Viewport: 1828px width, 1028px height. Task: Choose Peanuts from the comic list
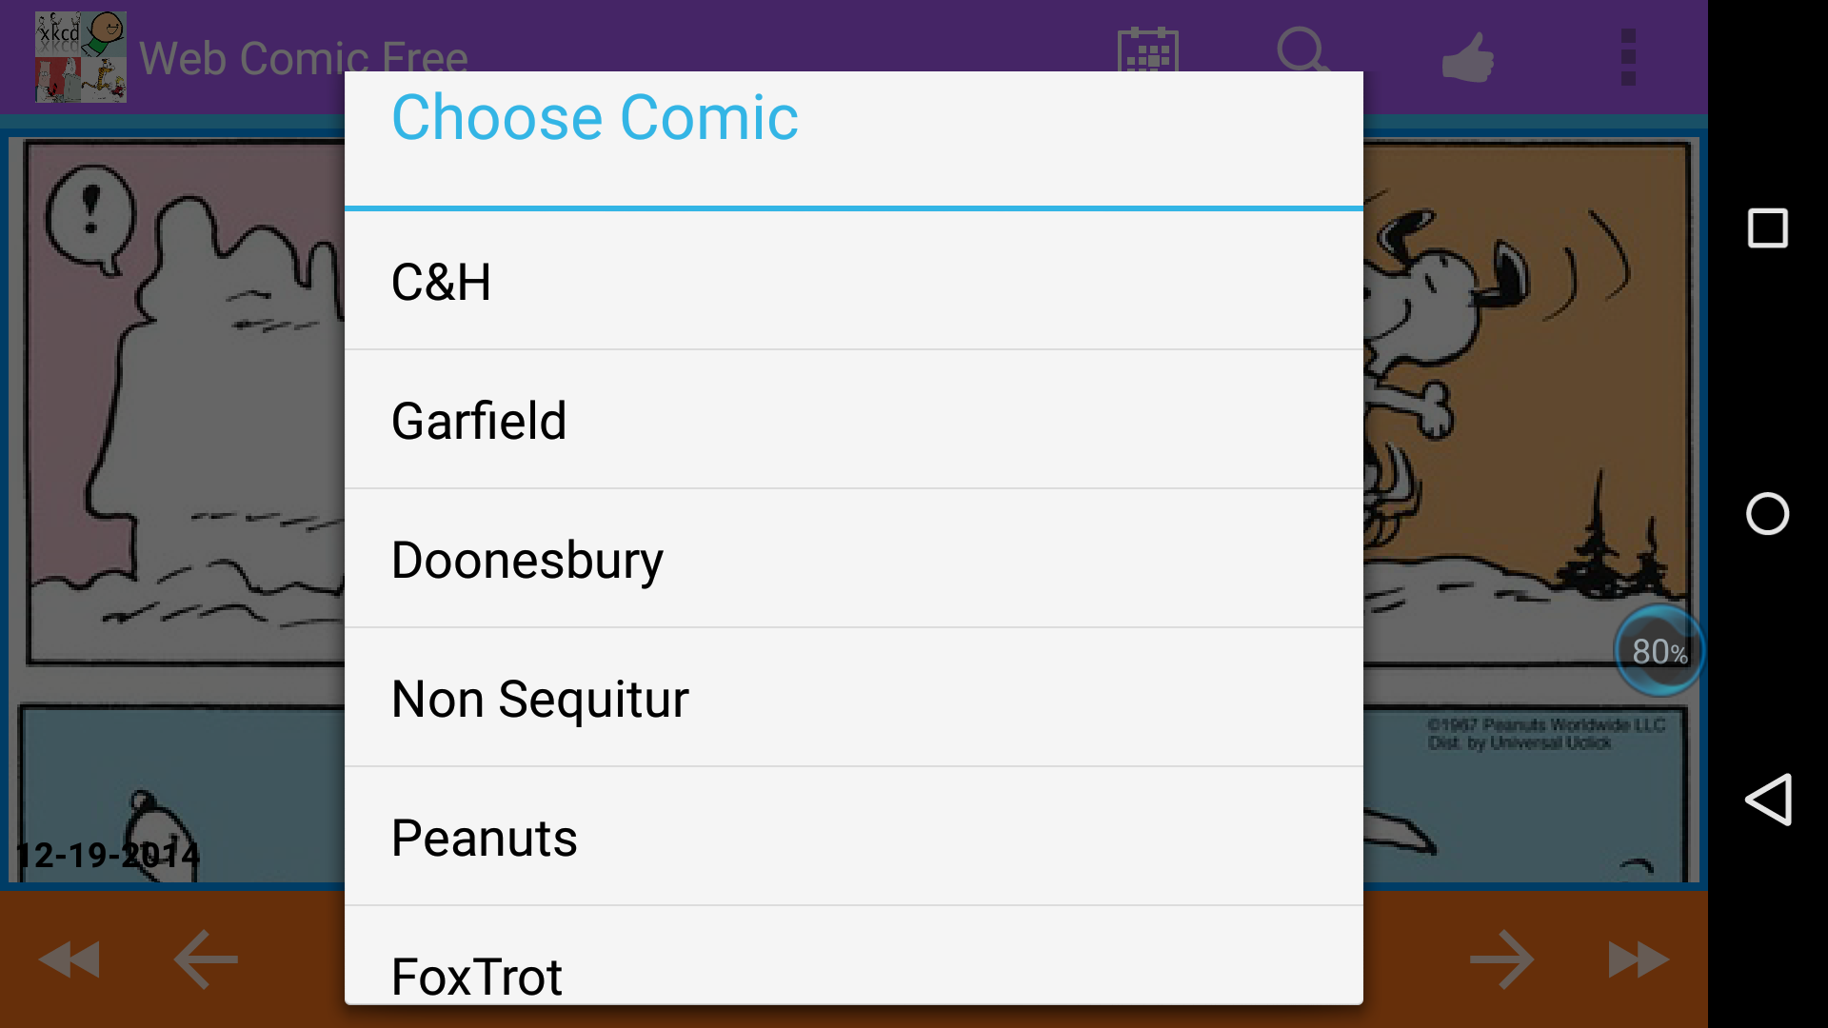point(853,838)
